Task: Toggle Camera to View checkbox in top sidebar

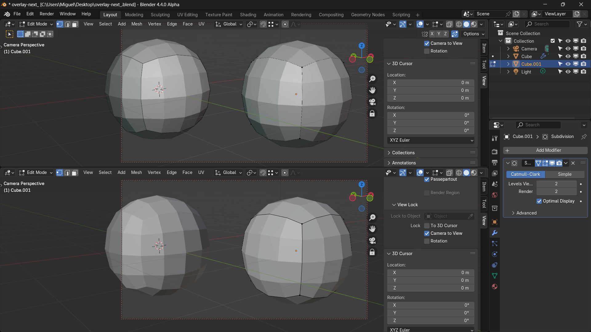Action: point(427,43)
